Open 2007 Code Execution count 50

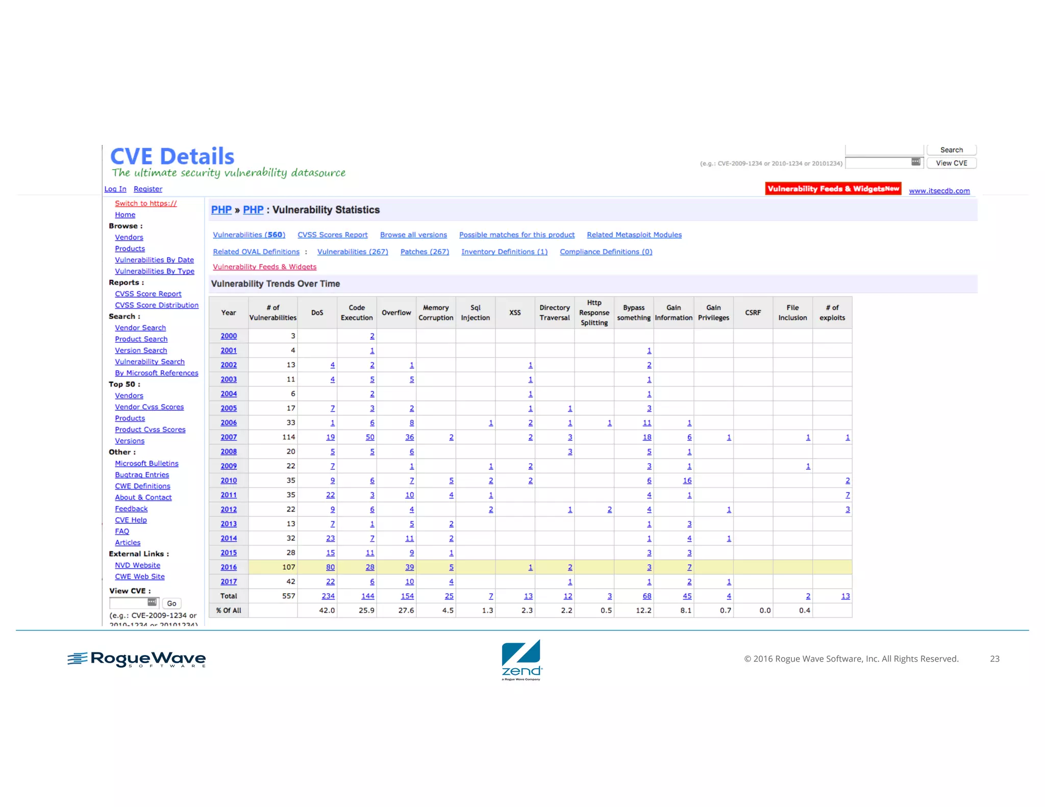coord(370,437)
